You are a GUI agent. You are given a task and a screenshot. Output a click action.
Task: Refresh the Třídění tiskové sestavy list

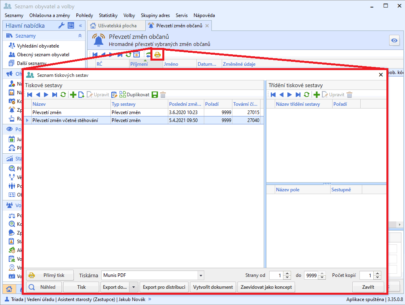306,95
